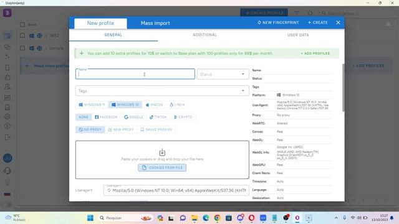
Task: Click Create Profile in background window
Action: [264, 12]
